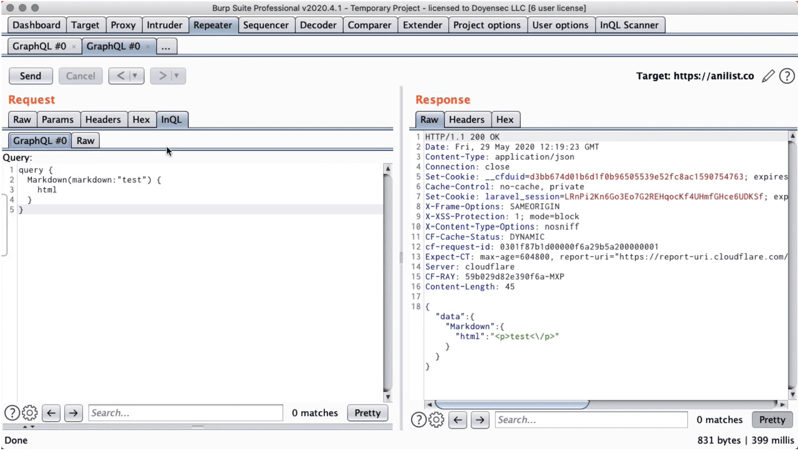This screenshot has width=798, height=452.
Task: Click the "Server: cloudflare" header line
Action: click(x=470, y=267)
